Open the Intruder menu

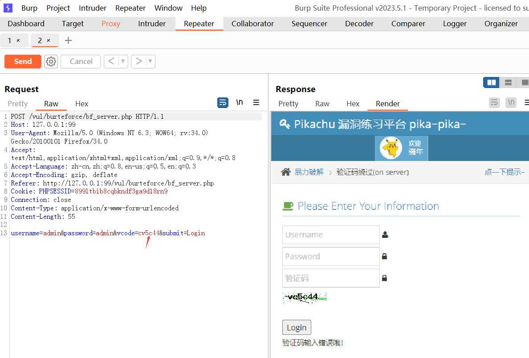coord(93,8)
